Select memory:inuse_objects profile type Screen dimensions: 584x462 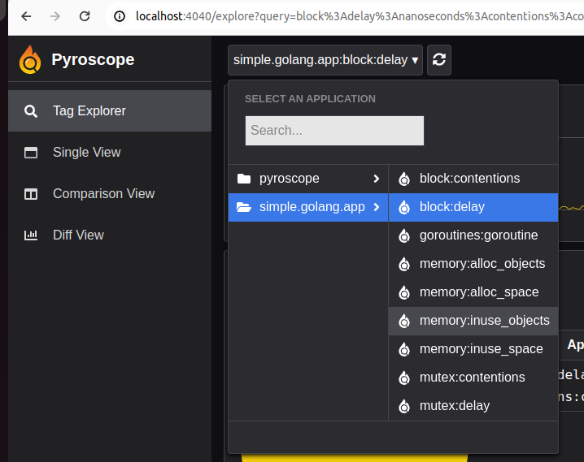point(484,321)
